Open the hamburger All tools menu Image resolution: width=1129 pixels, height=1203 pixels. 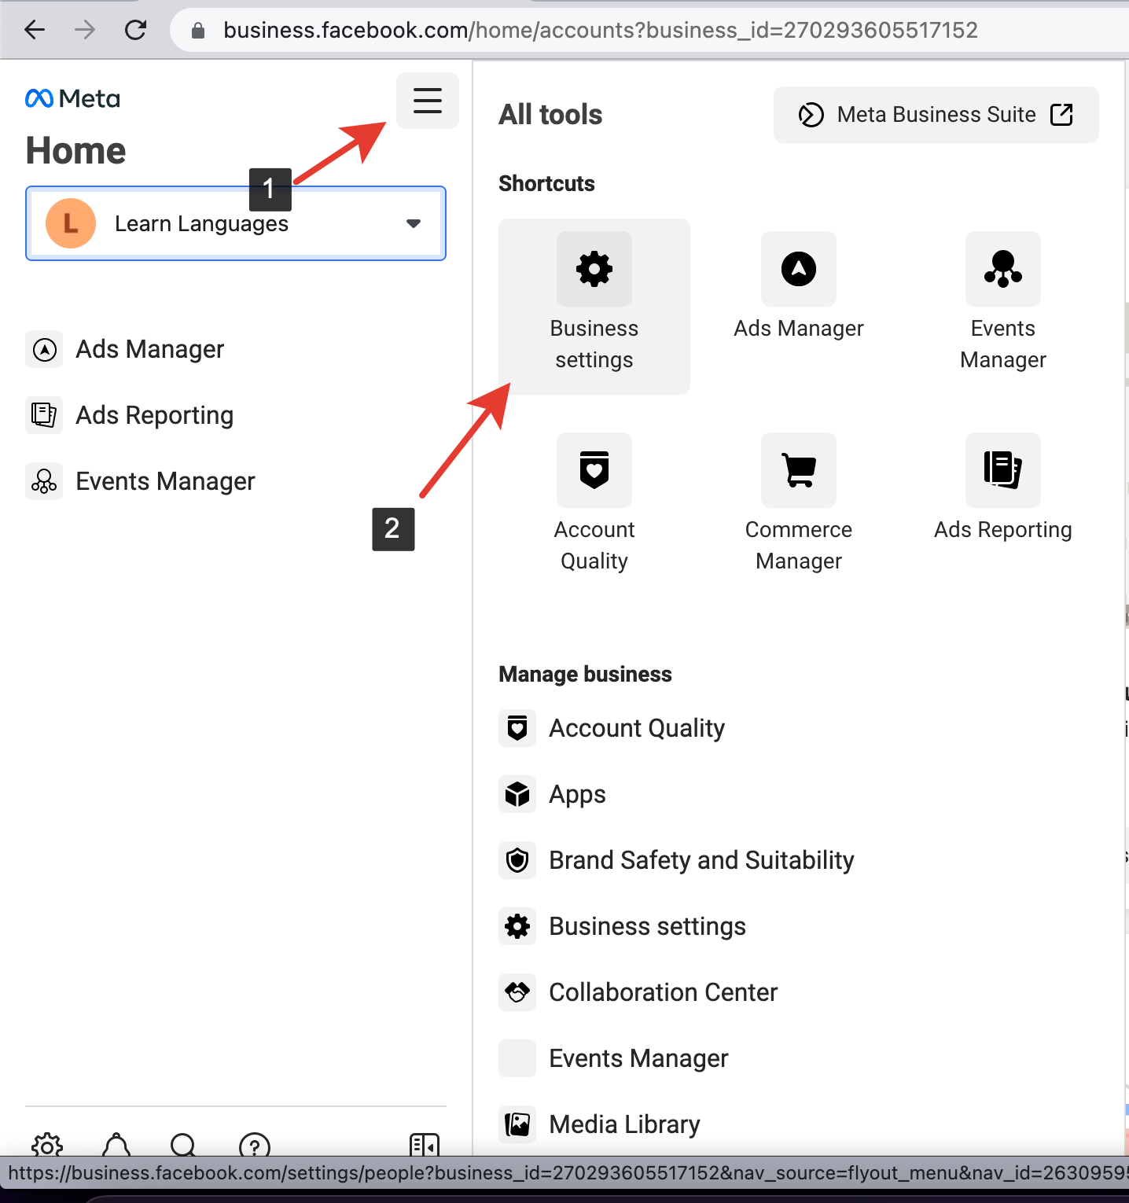tap(427, 101)
